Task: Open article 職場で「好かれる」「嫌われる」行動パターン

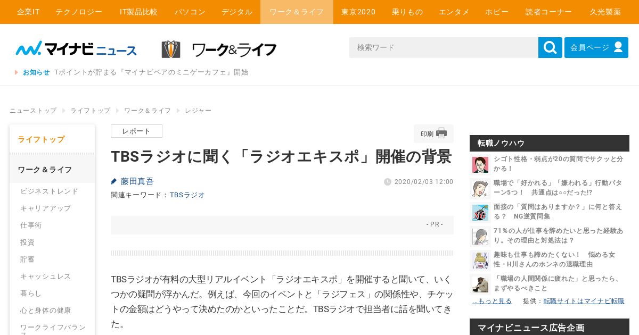Action: [558, 188]
